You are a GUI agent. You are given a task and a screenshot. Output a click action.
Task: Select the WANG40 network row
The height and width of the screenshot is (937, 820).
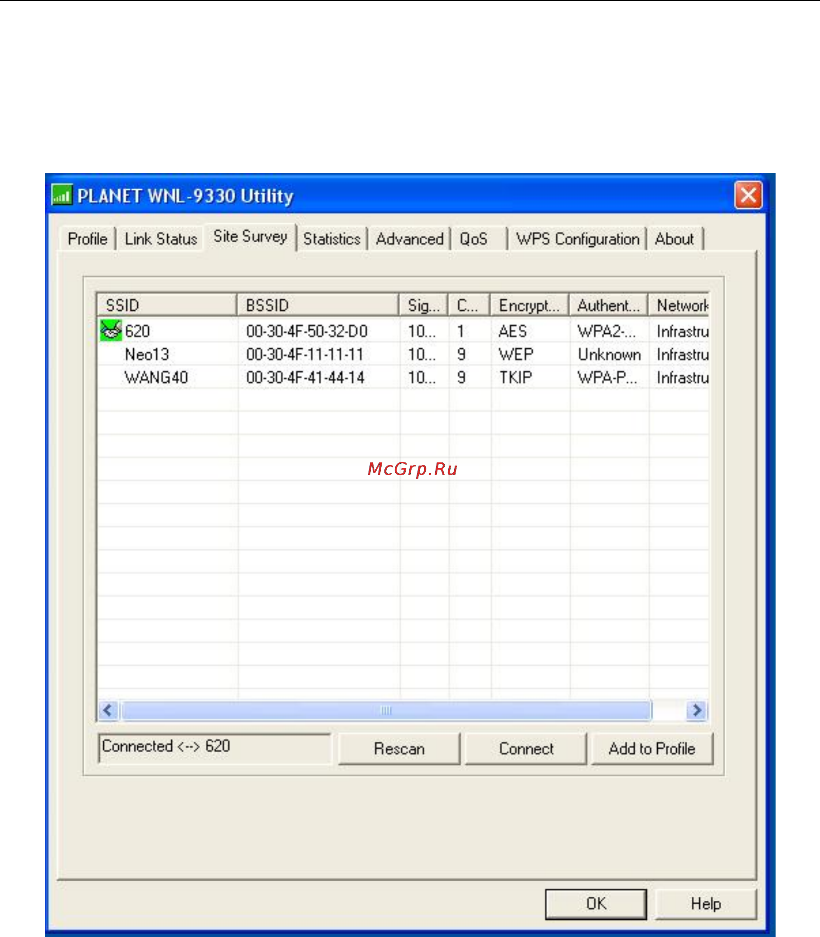[x=403, y=377]
